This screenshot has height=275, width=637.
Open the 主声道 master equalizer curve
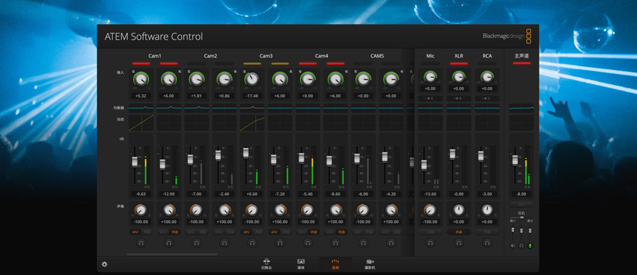click(521, 108)
